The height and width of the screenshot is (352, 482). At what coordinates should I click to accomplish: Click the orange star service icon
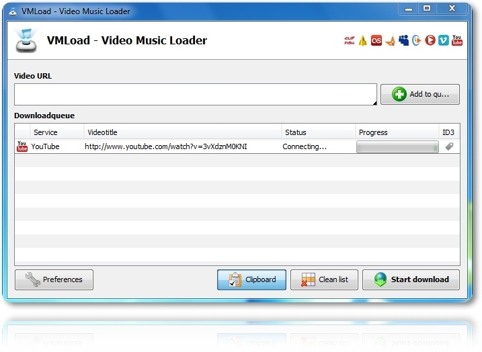(x=390, y=41)
